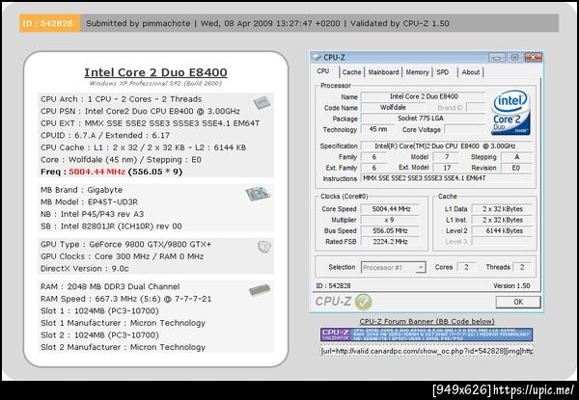Image resolution: width=579 pixels, height=400 pixels.
Task: Minimize the CPU-Z window
Action: [x=497, y=58]
